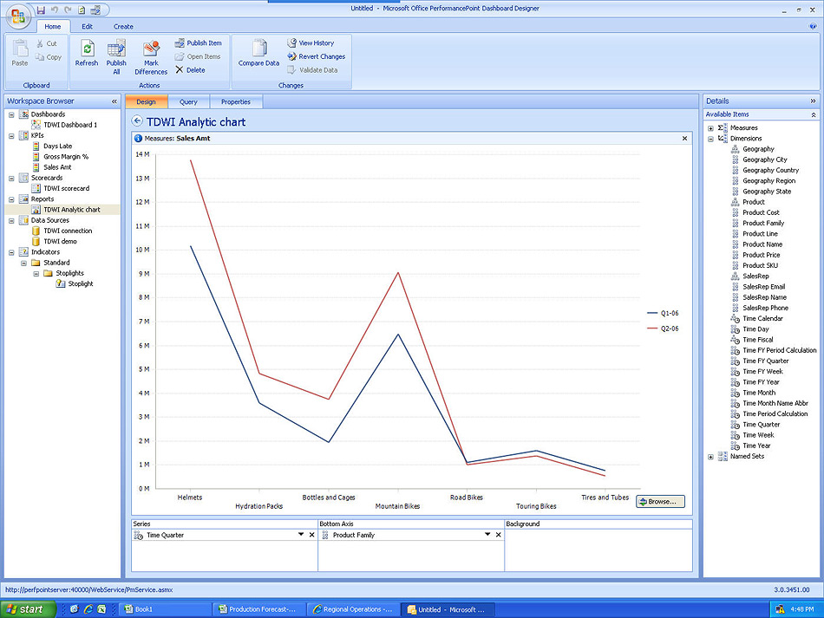This screenshot has height=618, width=824.
Task: Click the Mark Differences icon
Action: click(x=151, y=49)
